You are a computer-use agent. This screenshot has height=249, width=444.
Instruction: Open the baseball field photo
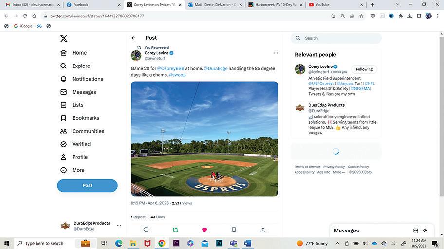[204, 139]
